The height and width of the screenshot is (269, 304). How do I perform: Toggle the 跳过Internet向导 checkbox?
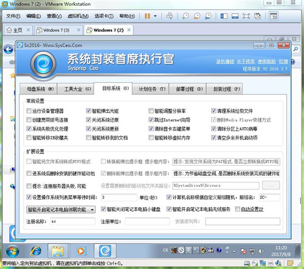pyautogui.click(x=151, y=120)
